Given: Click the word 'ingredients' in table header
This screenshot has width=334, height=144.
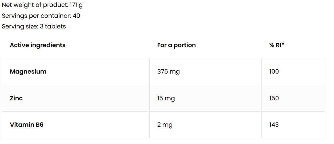Looking at the screenshot, I should (x=48, y=45).
